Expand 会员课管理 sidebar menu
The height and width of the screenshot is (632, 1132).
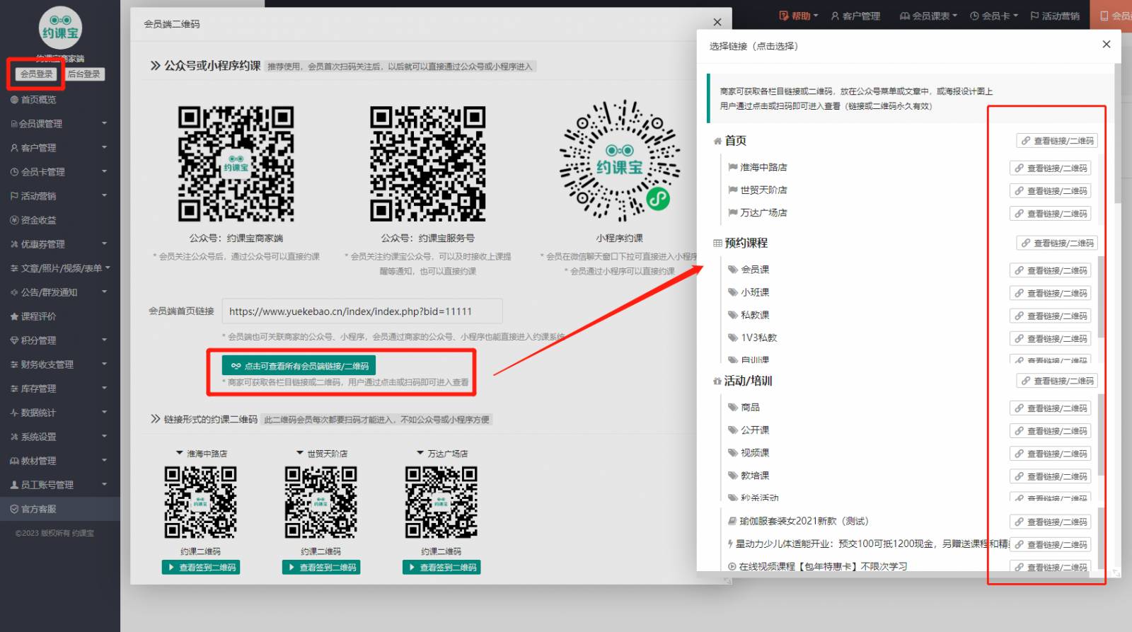coord(60,124)
